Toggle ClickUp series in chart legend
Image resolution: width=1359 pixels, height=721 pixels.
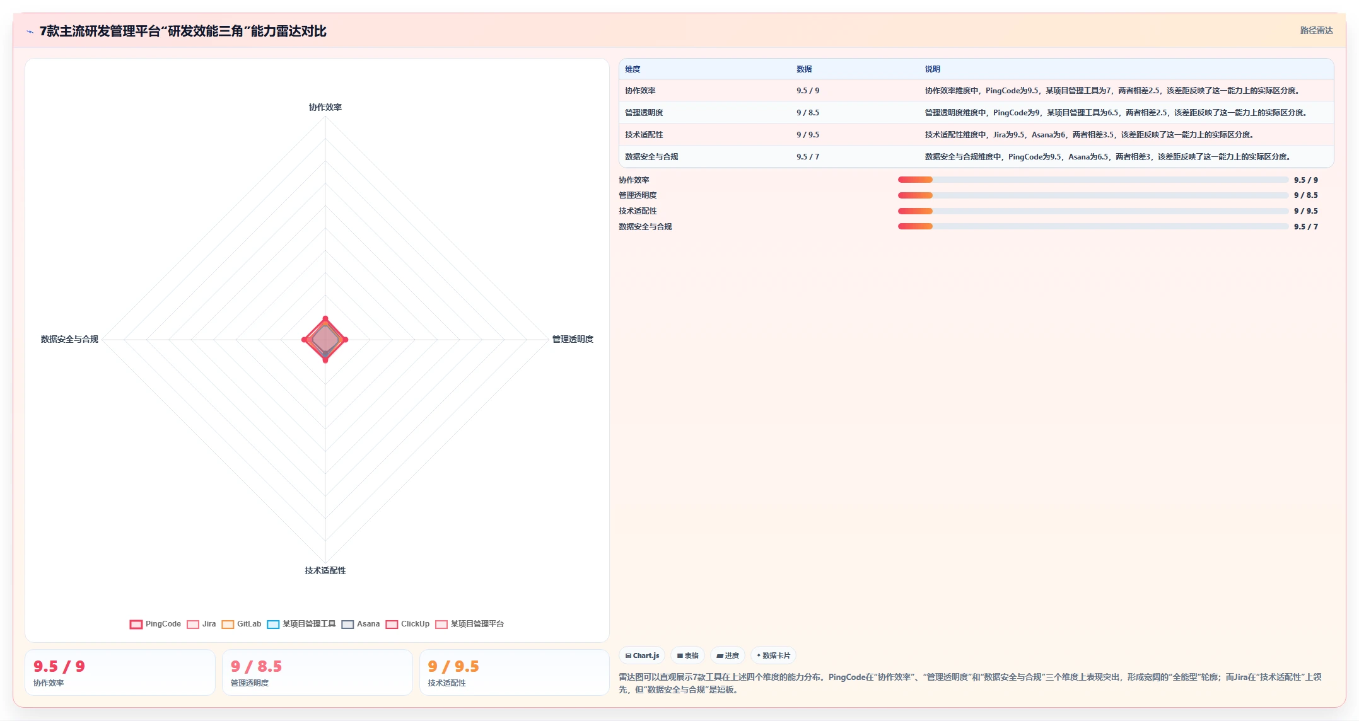click(407, 624)
